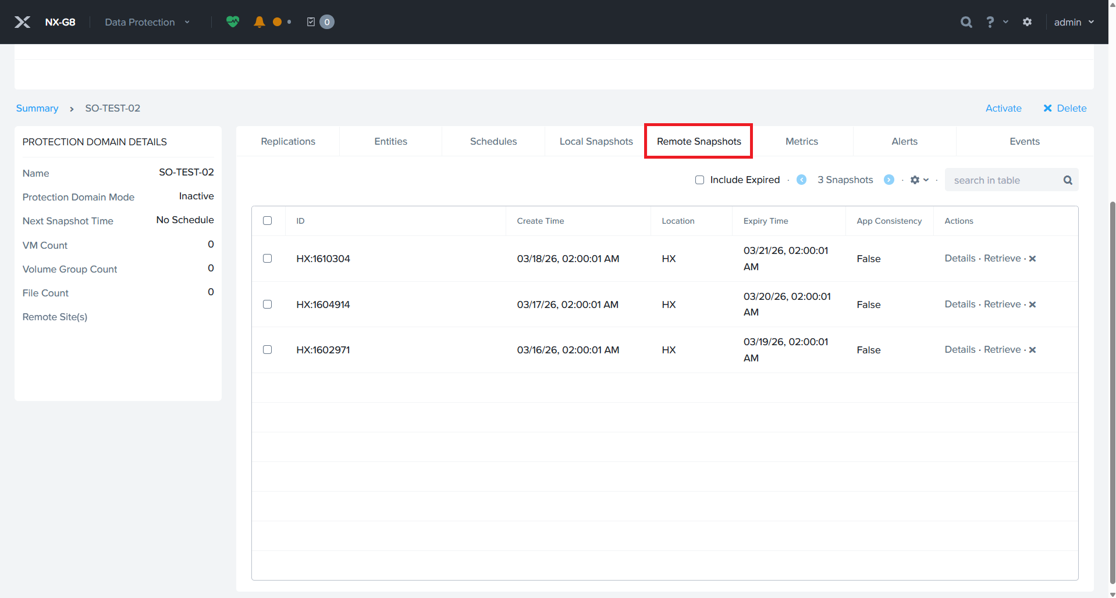
Task: Click the search in table field
Action: click(1004, 180)
